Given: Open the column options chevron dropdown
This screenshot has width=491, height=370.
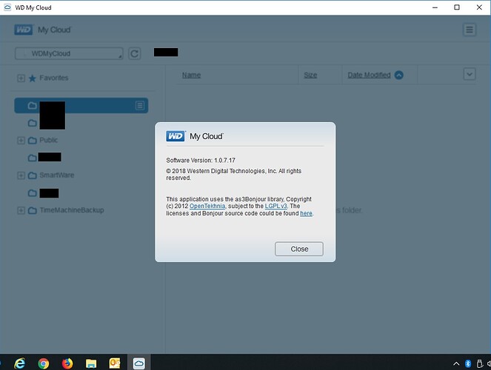Looking at the screenshot, I should pyautogui.click(x=469, y=75).
